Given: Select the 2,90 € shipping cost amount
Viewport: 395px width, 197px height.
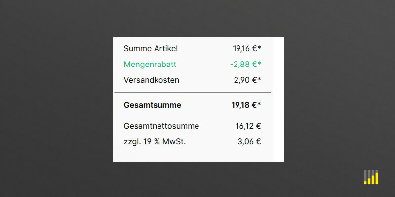Looking at the screenshot, I should coord(245,80).
